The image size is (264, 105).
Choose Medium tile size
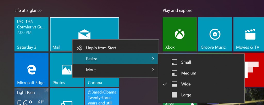point(201,73)
